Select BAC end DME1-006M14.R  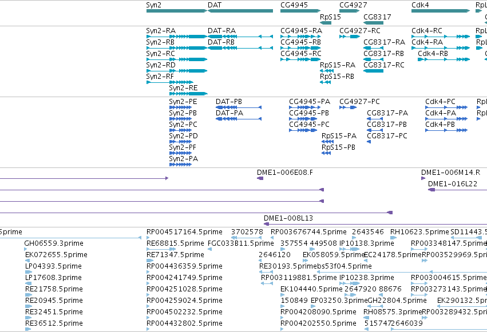(423, 178)
